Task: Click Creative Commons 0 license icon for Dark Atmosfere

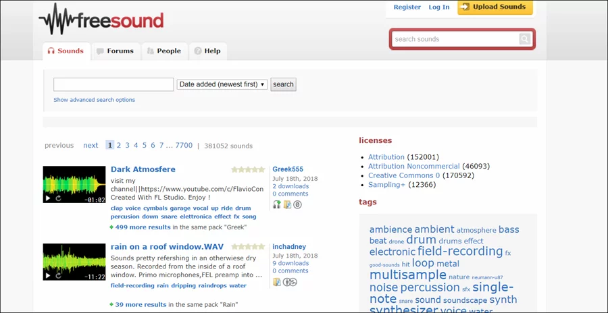Action: point(297,204)
